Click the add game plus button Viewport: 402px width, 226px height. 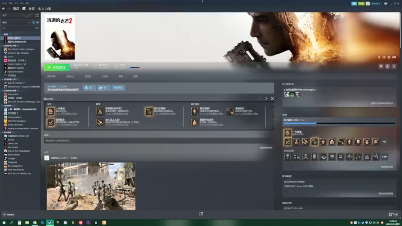coord(4,215)
